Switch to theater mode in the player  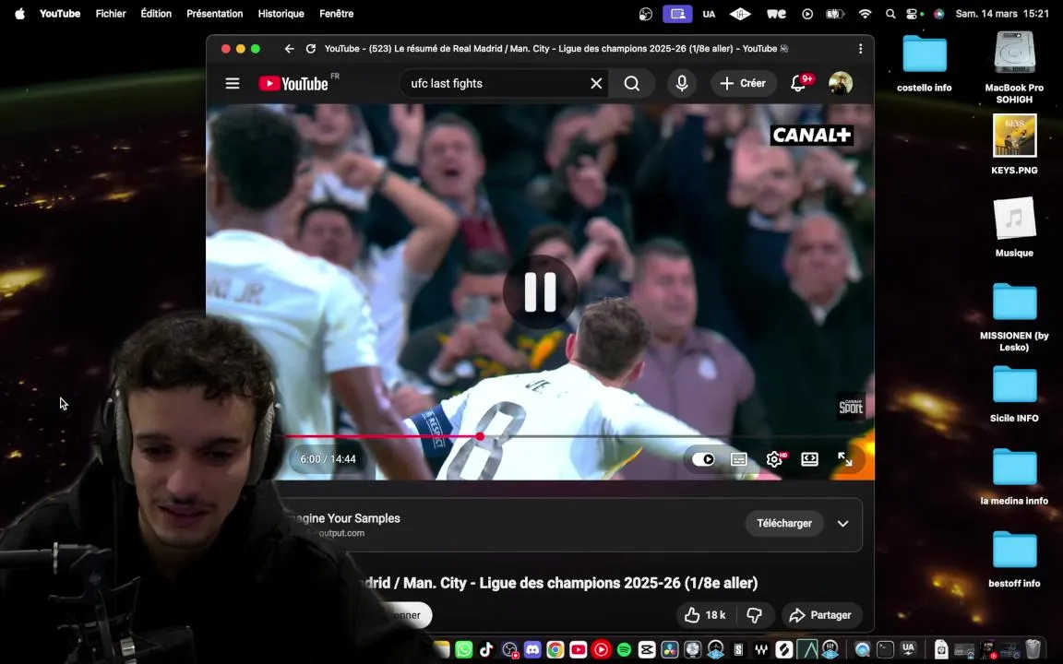pos(809,459)
